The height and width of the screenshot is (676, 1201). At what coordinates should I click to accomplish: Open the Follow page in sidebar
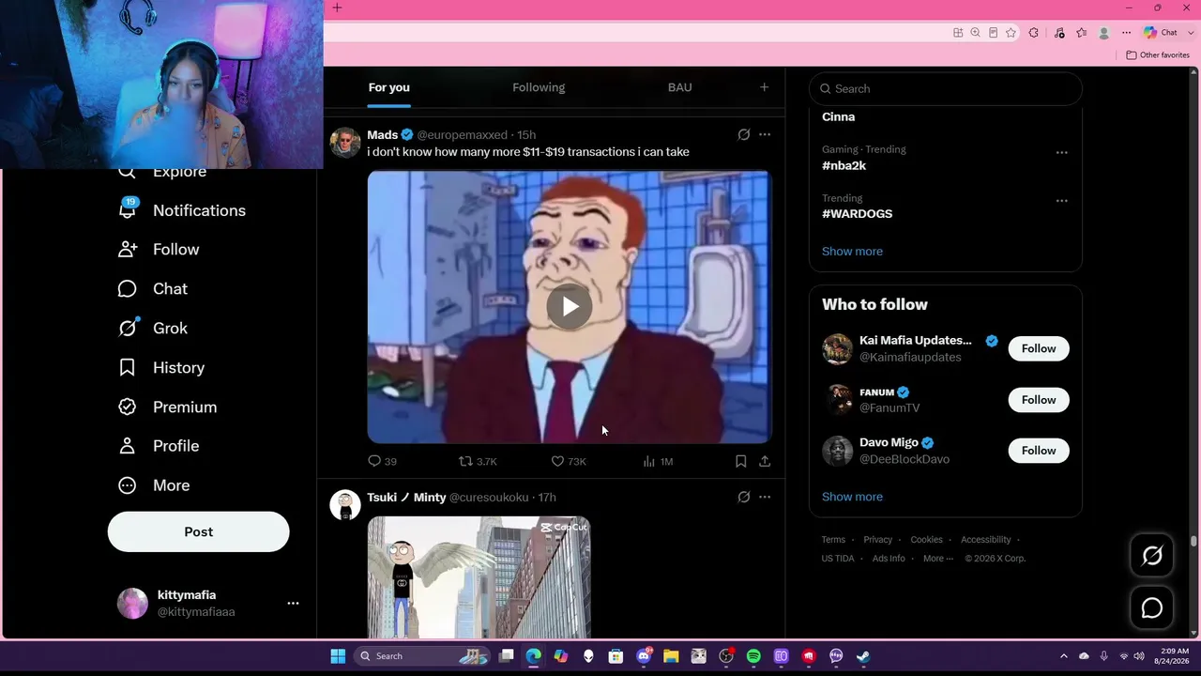pos(159,250)
